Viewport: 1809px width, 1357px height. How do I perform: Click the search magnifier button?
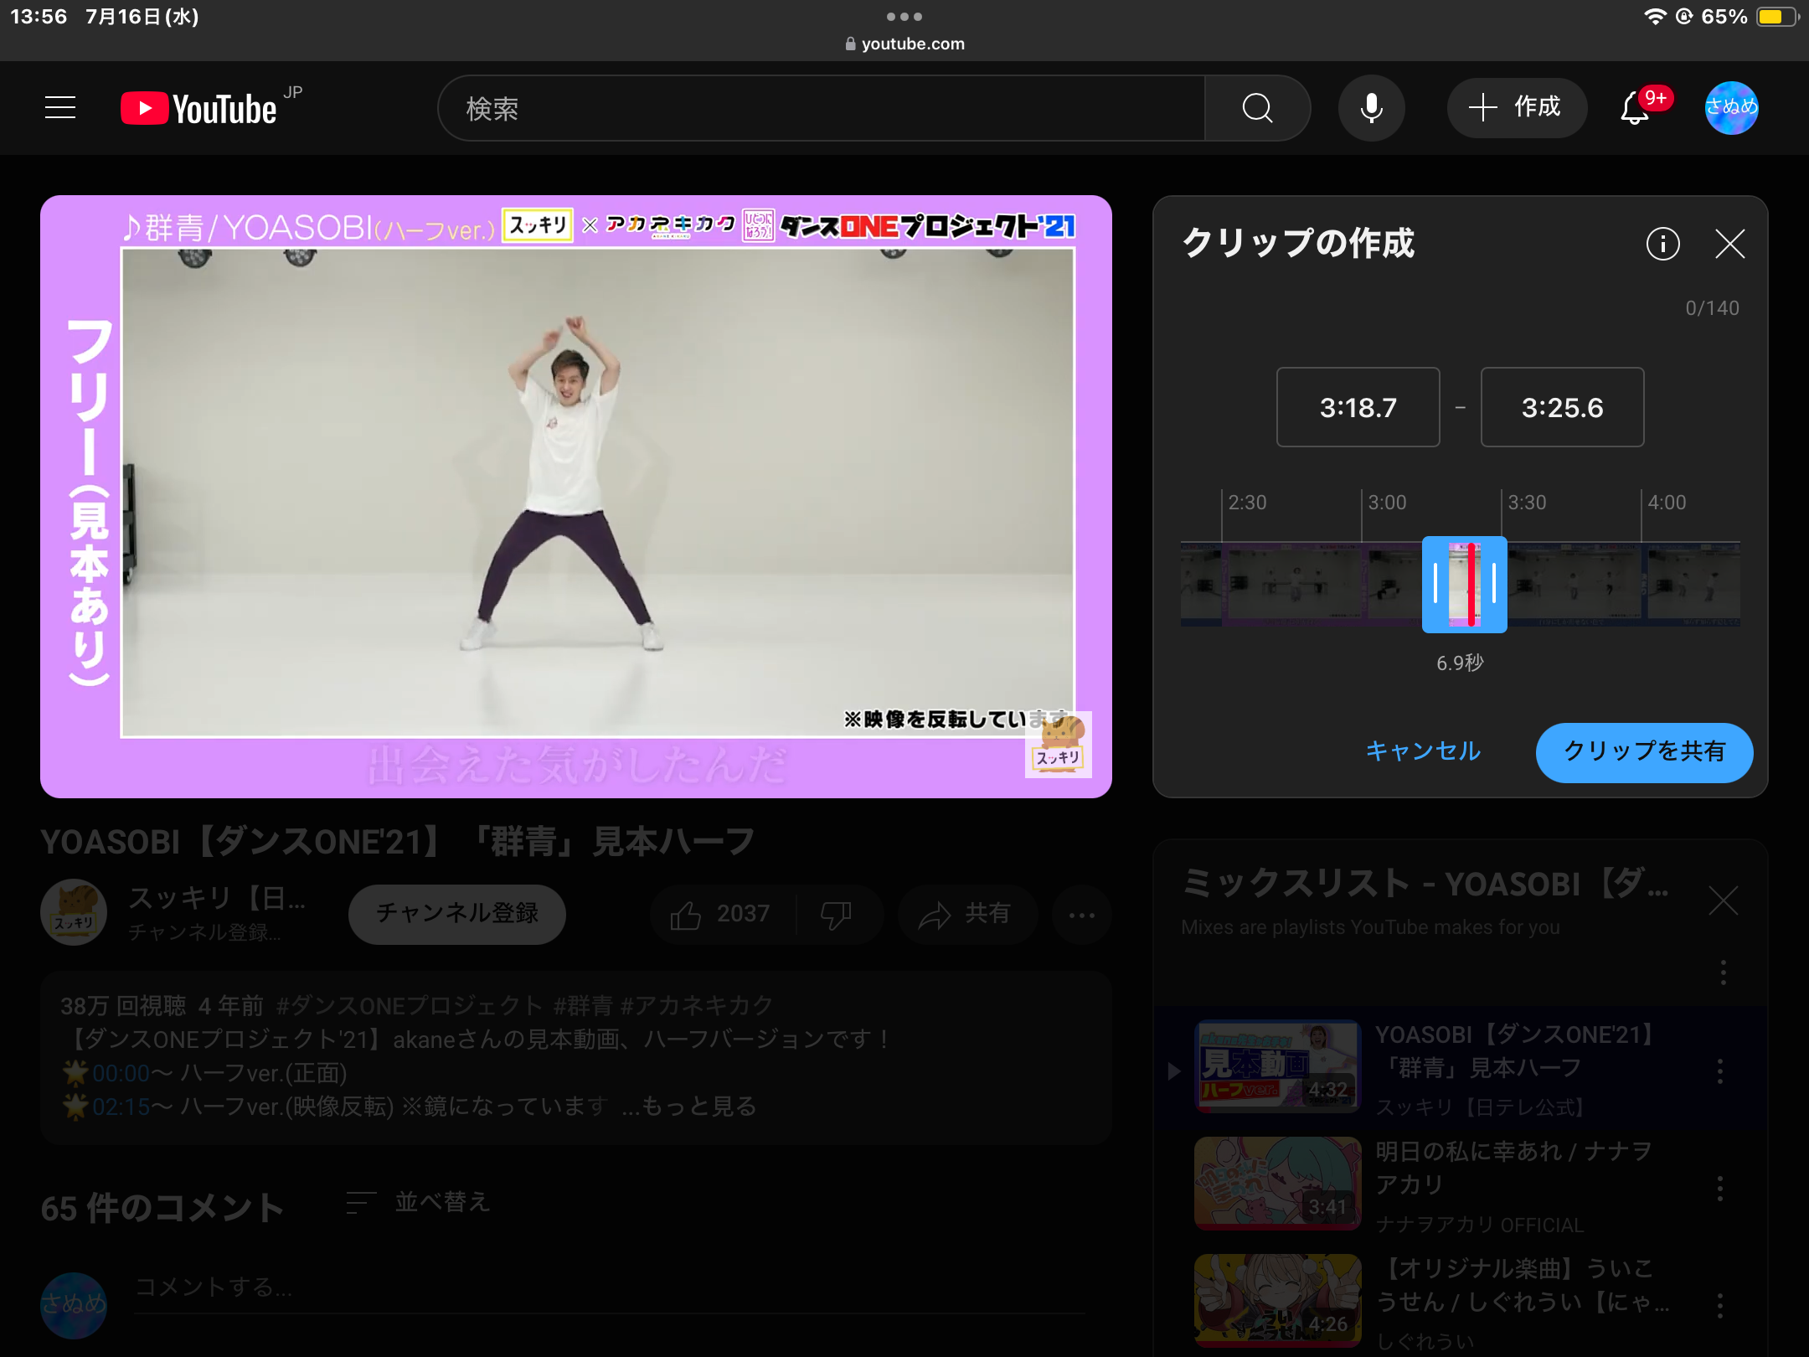click(x=1256, y=108)
